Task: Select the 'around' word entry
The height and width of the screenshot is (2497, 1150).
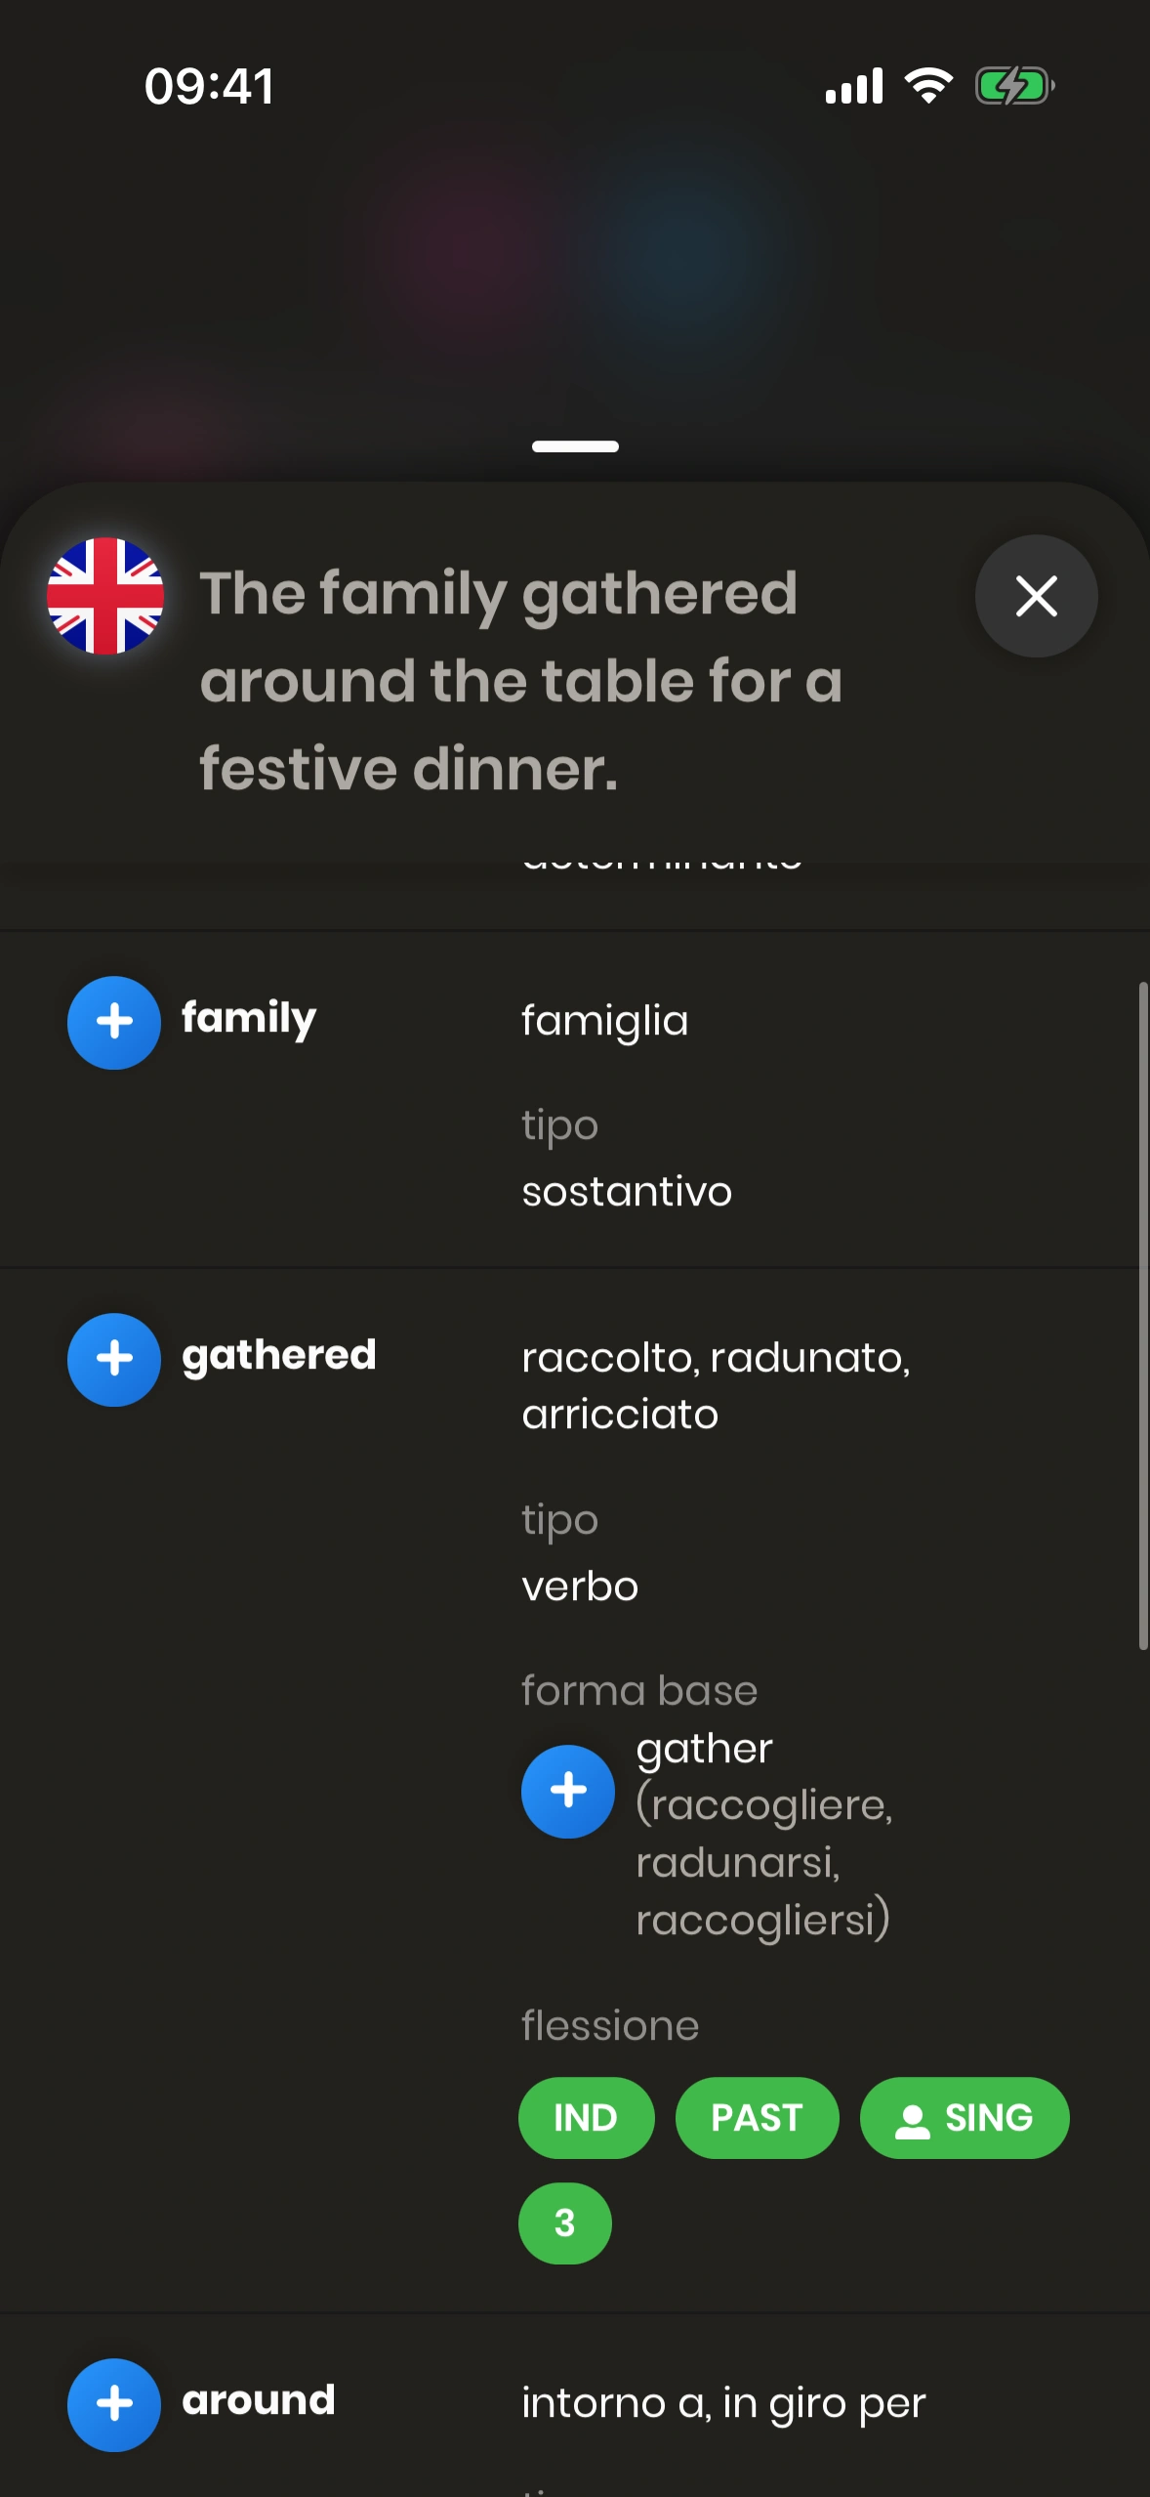Action: (x=259, y=2401)
